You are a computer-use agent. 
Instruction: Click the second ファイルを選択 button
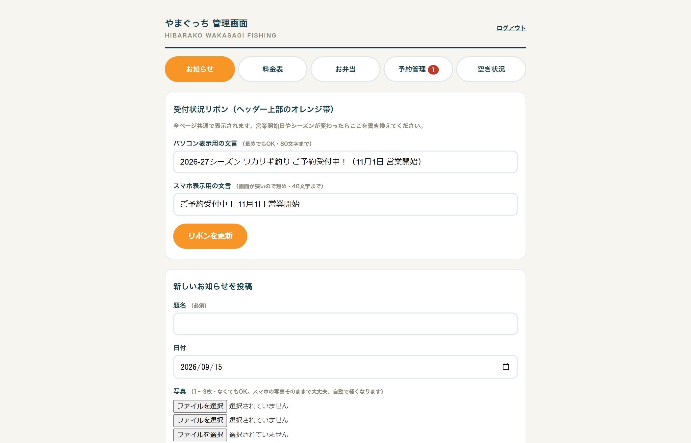click(x=200, y=420)
